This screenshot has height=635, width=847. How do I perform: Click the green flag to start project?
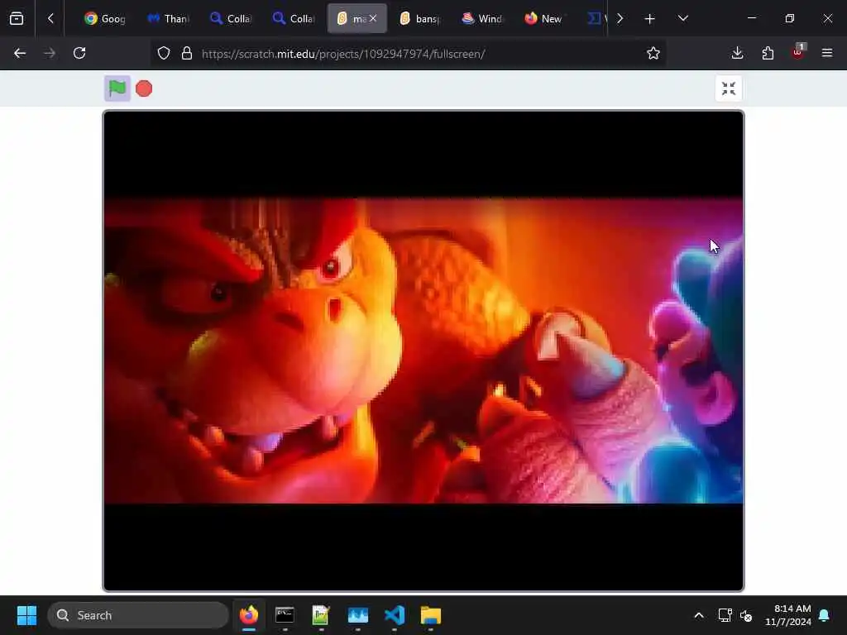coord(117,88)
